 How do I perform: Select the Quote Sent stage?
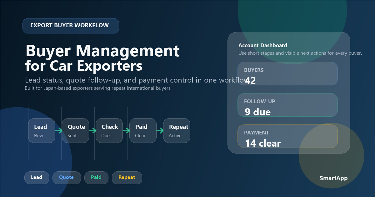(75, 130)
